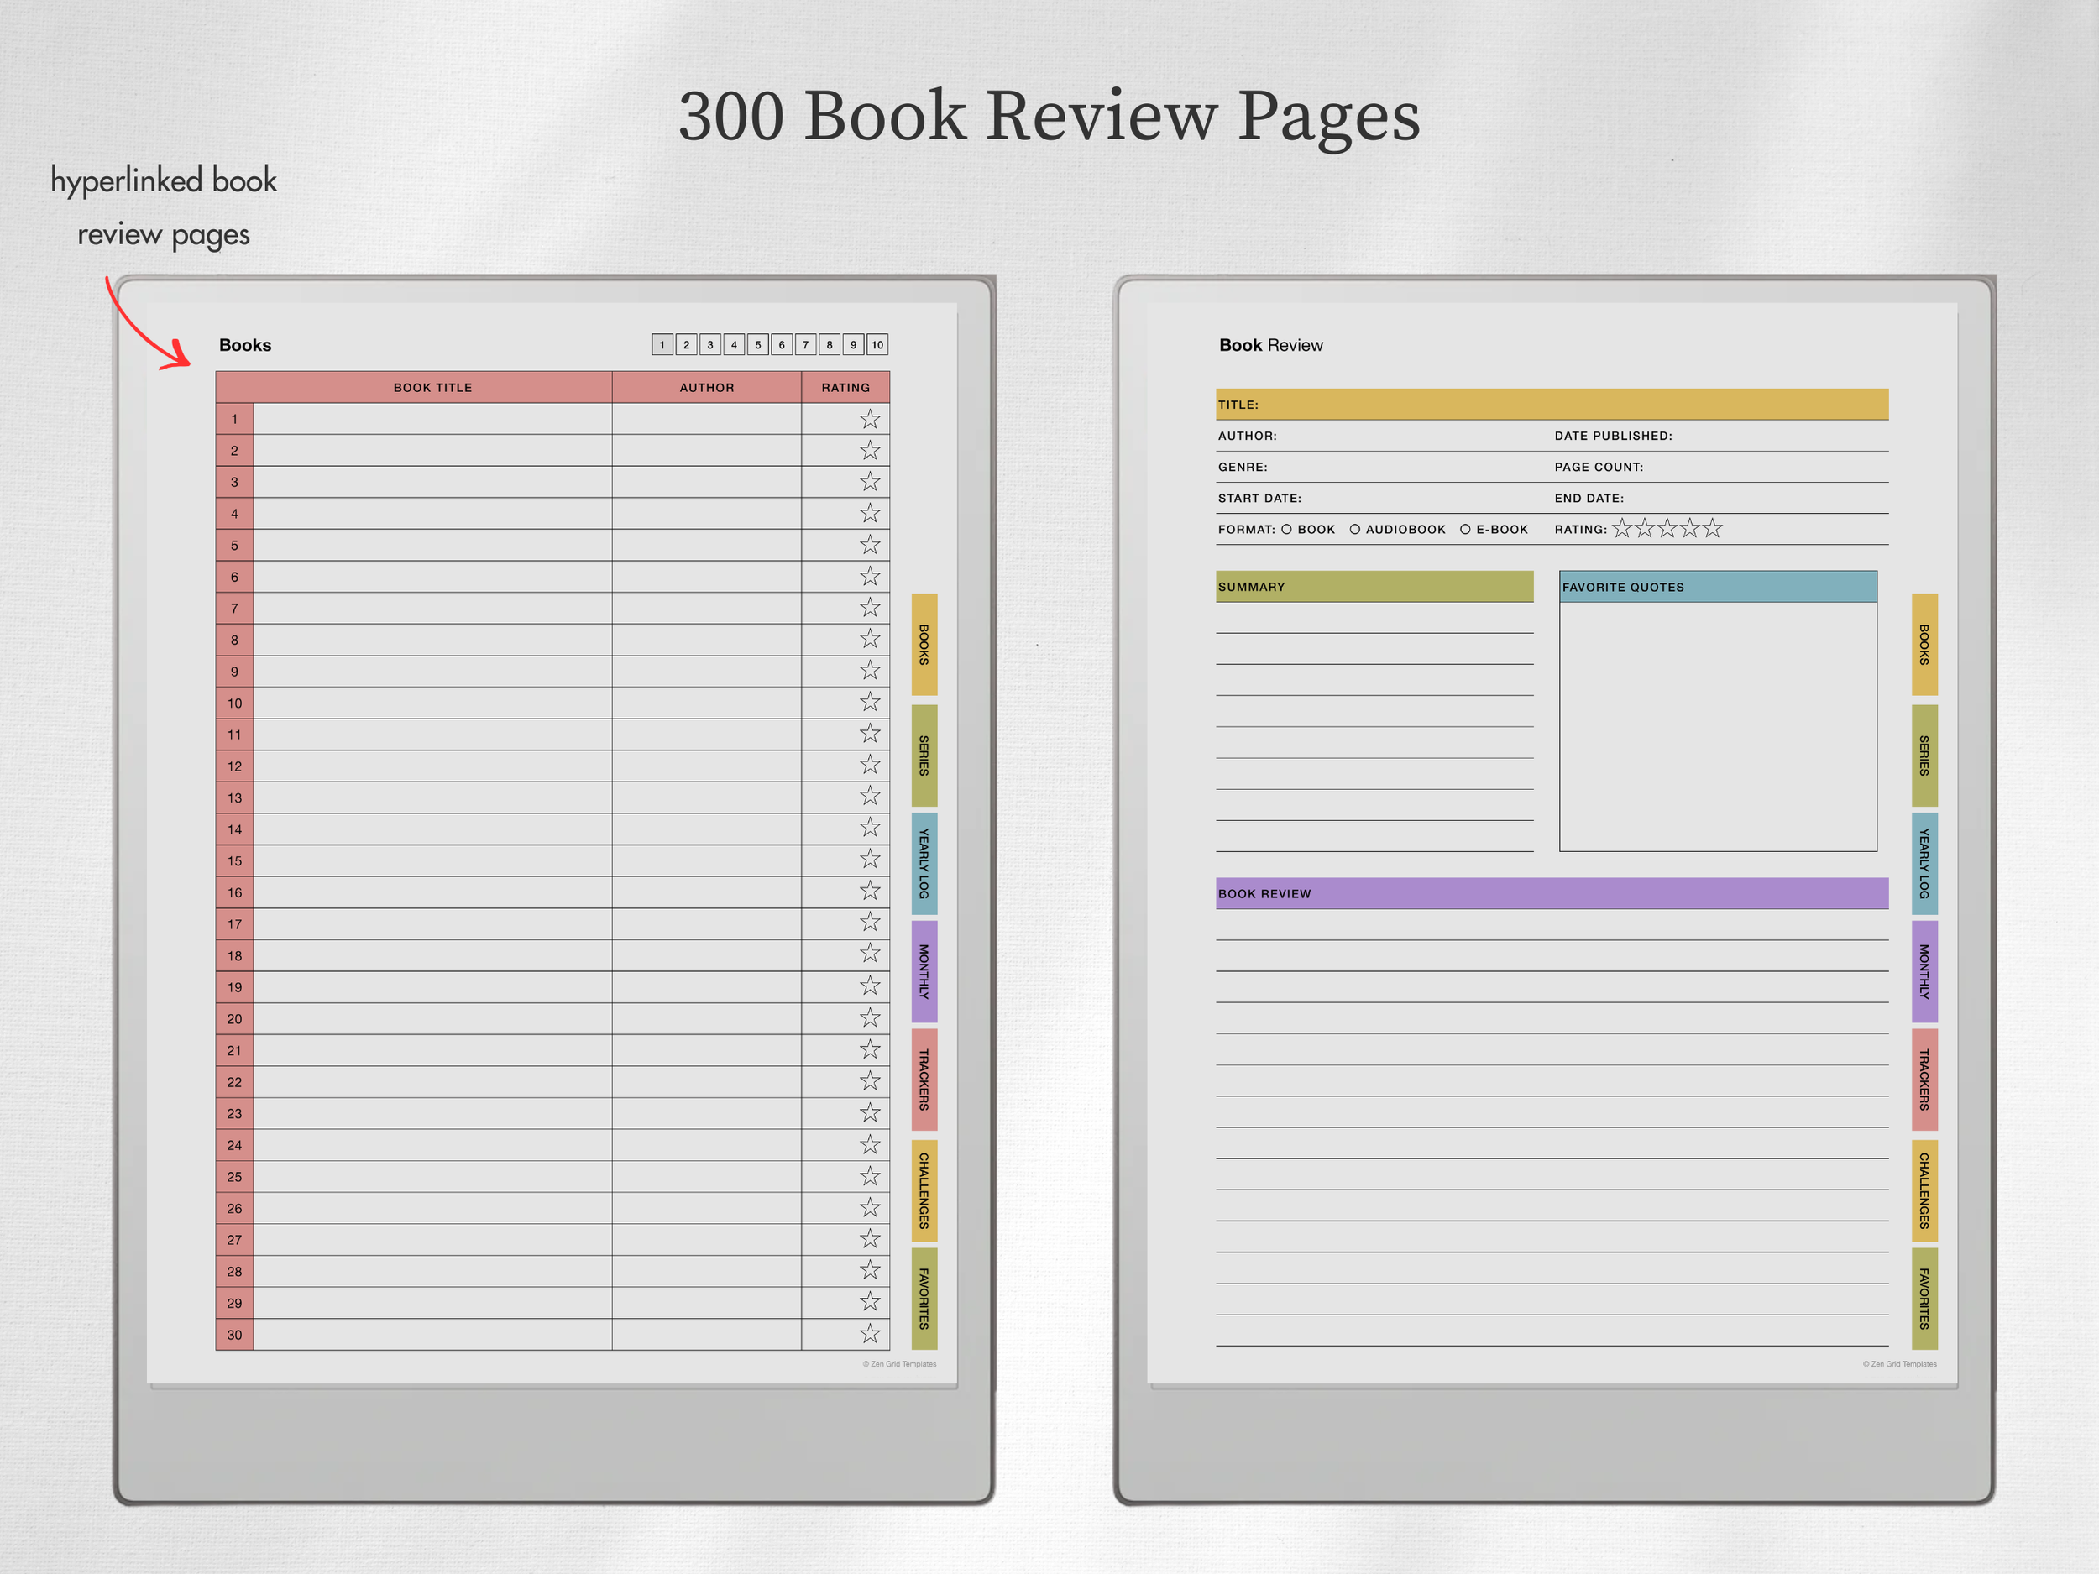The width and height of the screenshot is (2099, 1574).
Task: Click the rating star in row 30
Action: click(x=869, y=1334)
